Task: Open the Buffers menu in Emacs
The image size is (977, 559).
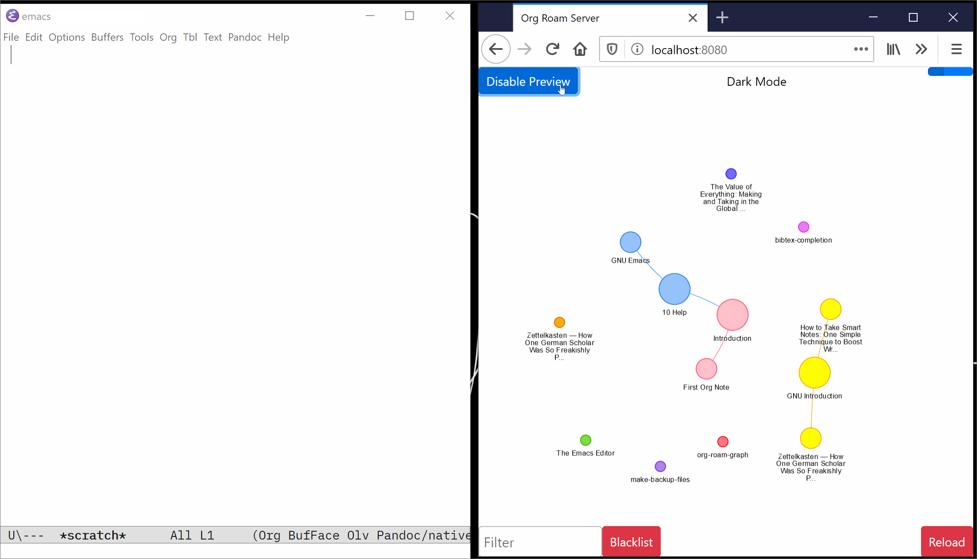Action: click(107, 37)
